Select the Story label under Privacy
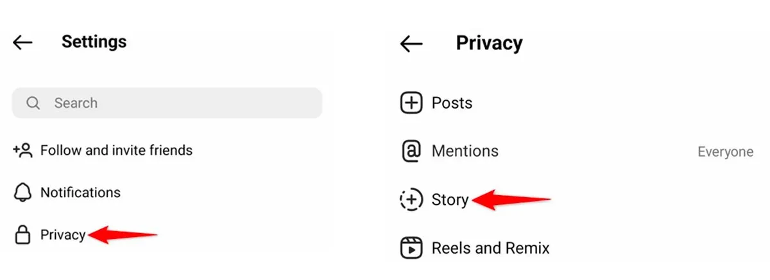The image size is (770, 280). [450, 200]
